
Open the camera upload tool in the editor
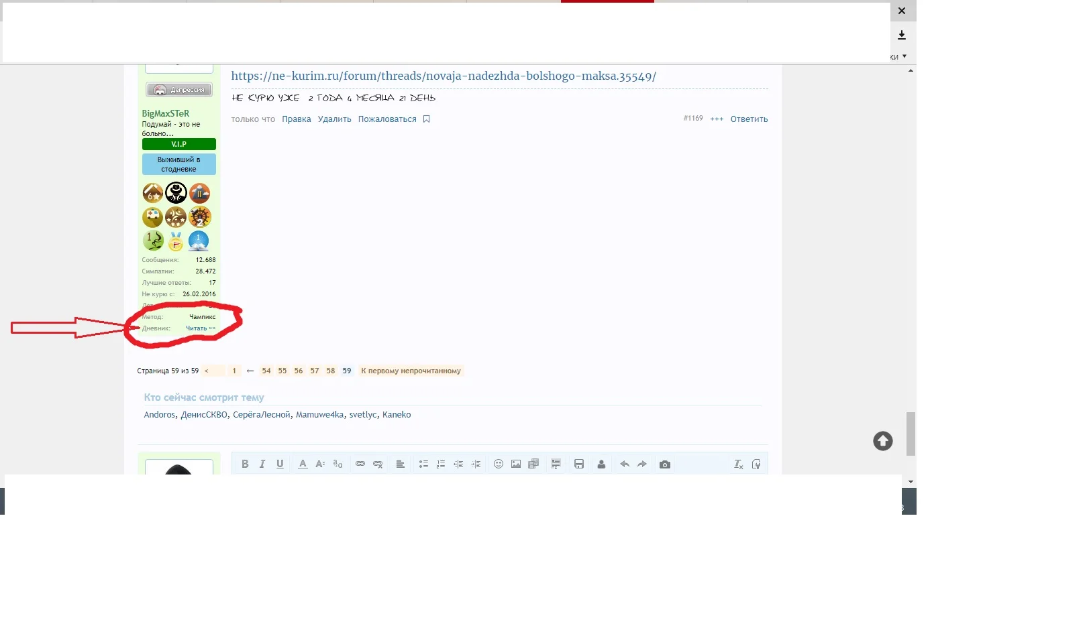coord(666,463)
